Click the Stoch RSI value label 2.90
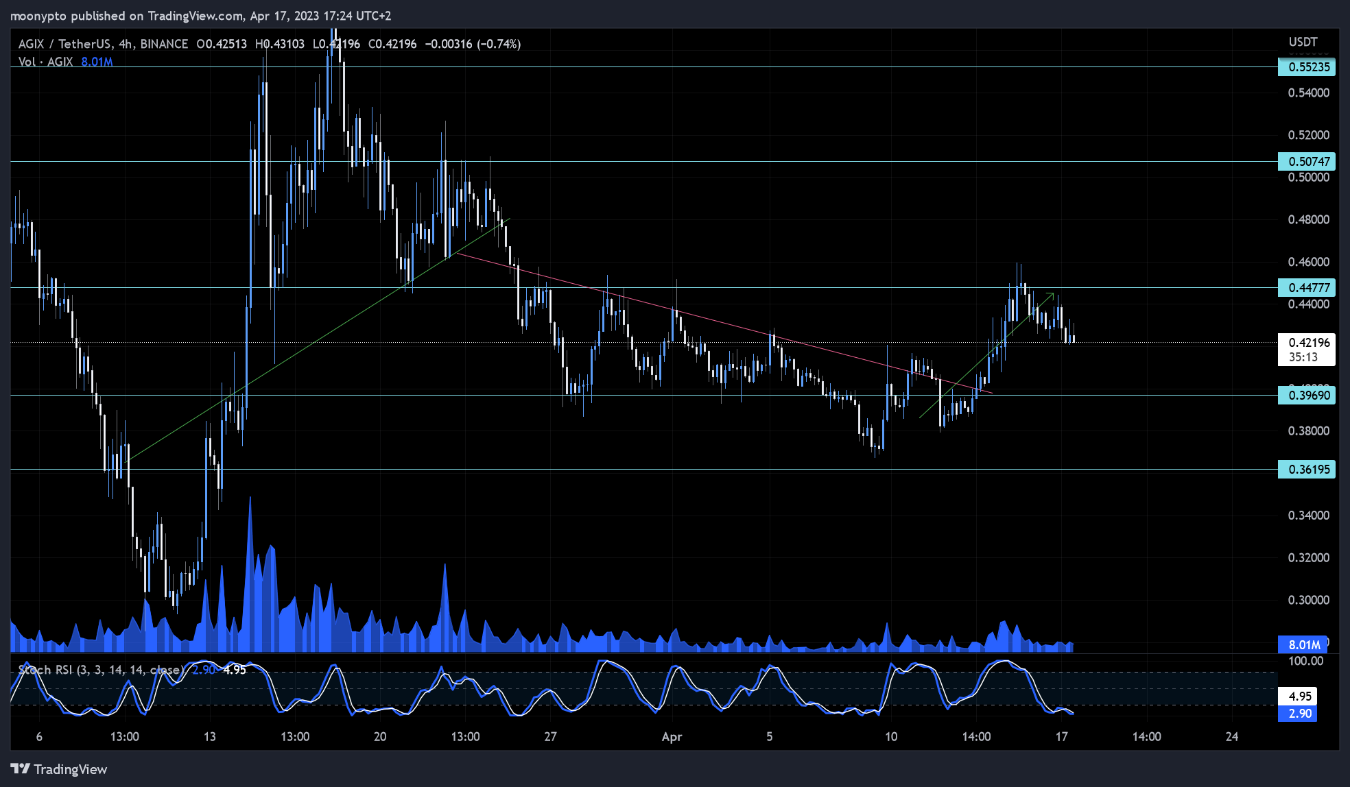Image resolution: width=1350 pixels, height=787 pixels. 1298,714
